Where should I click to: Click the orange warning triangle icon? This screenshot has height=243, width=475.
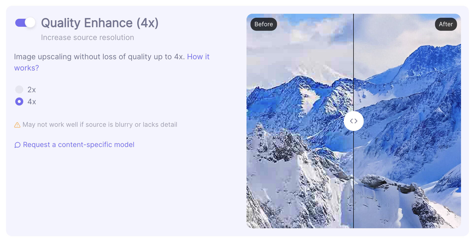click(x=17, y=125)
